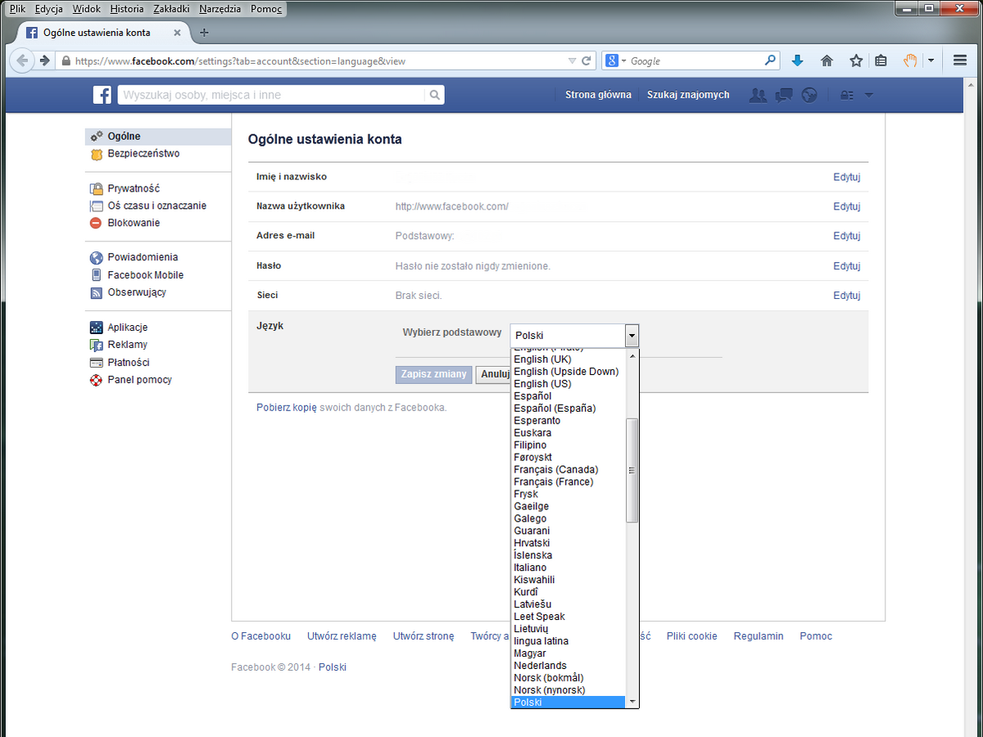Viewport: 983px width, 737px height.
Task: Edit Nazwa użytkownika row
Action: tap(847, 206)
